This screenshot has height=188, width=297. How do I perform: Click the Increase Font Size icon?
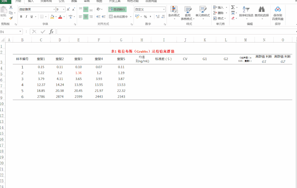68,9
